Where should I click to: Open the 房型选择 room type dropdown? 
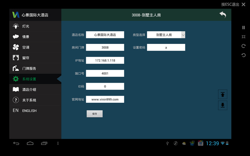point(166,35)
